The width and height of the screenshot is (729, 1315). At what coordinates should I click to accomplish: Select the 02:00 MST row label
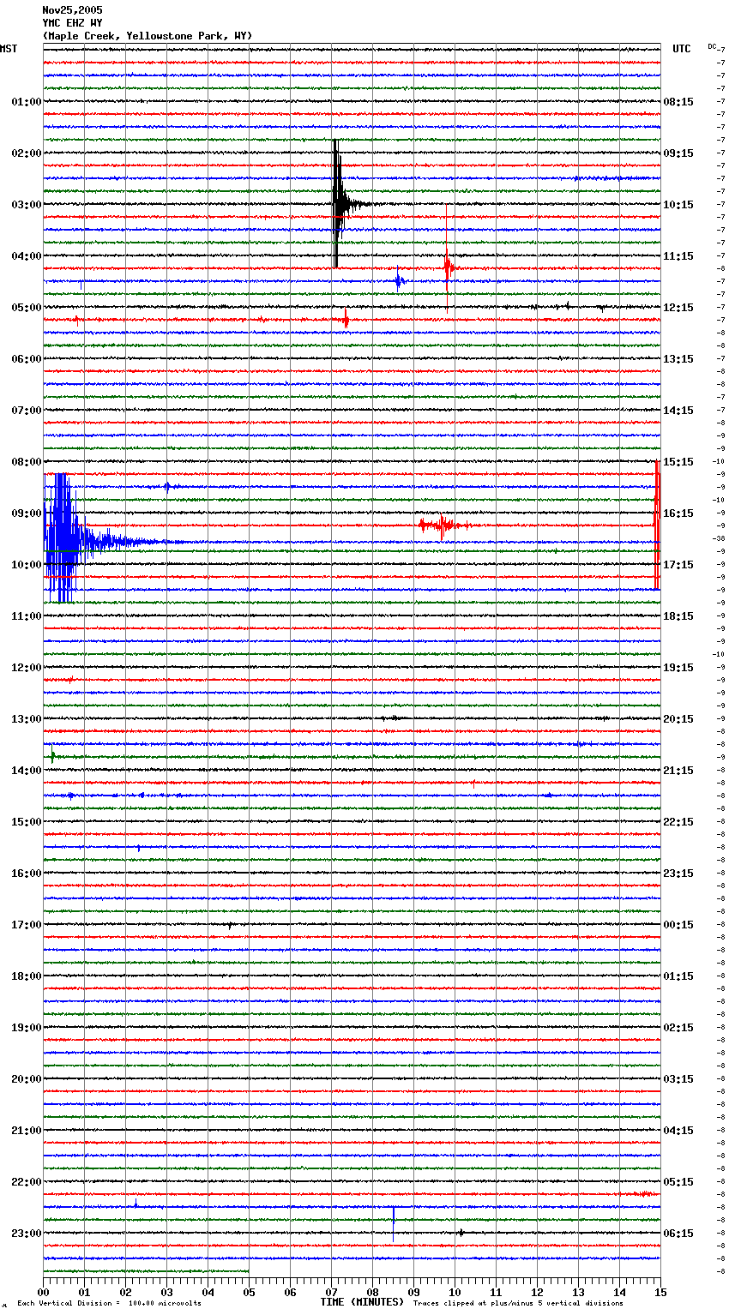click(27, 153)
